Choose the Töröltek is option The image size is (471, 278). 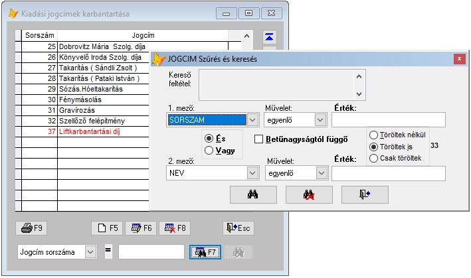tap(373, 147)
